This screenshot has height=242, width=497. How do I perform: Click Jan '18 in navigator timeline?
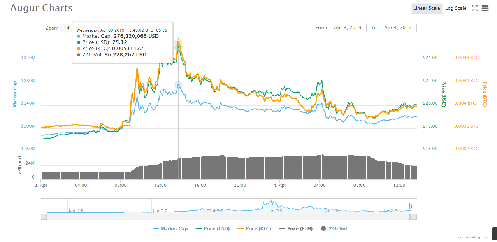(274, 211)
